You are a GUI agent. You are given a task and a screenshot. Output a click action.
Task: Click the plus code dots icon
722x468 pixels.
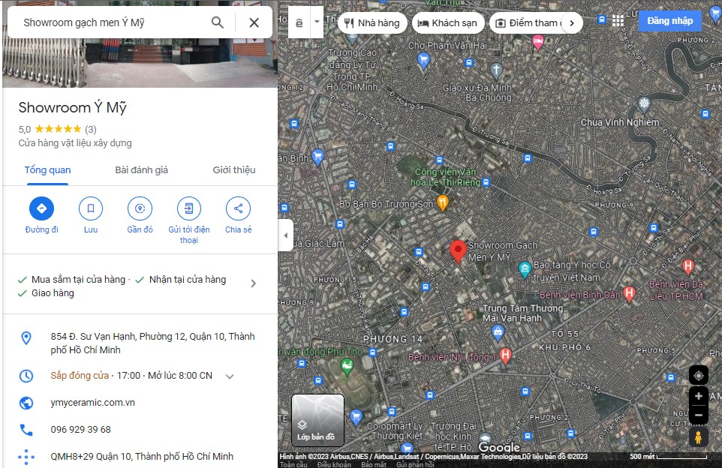[x=26, y=457]
